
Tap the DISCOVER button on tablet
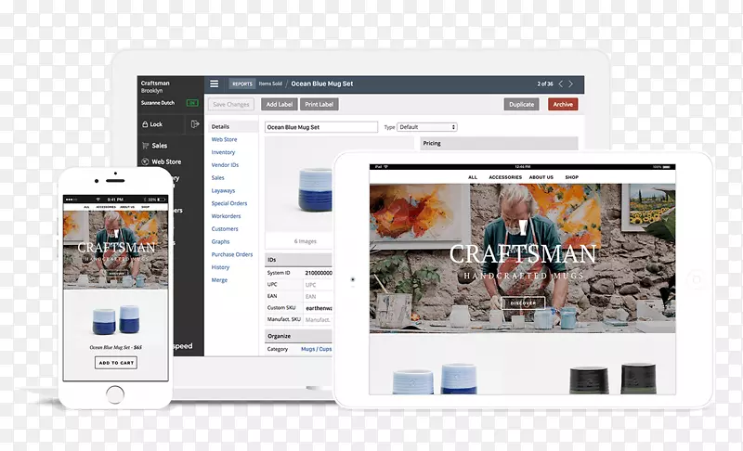[523, 303]
